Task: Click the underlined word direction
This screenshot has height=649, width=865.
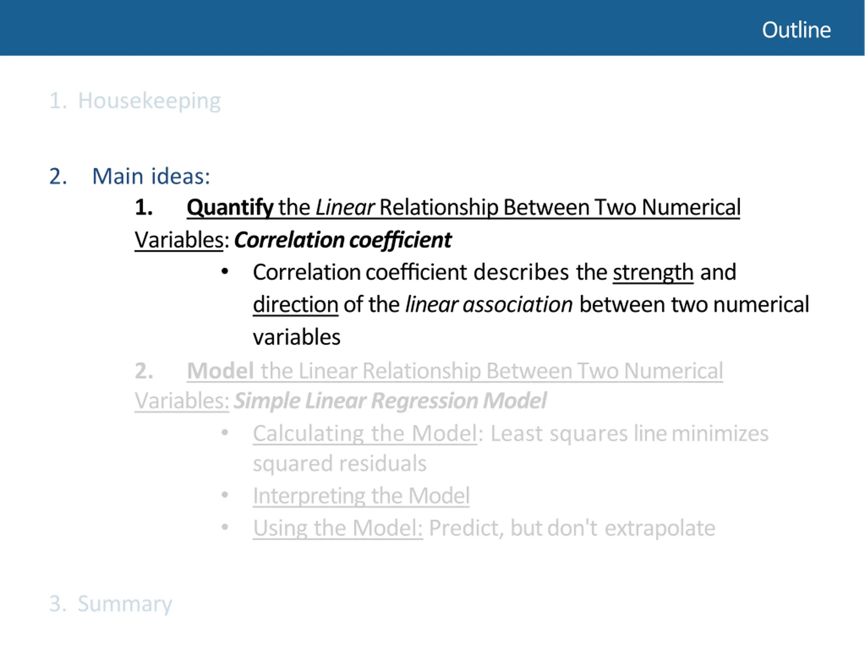Action: (x=295, y=305)
